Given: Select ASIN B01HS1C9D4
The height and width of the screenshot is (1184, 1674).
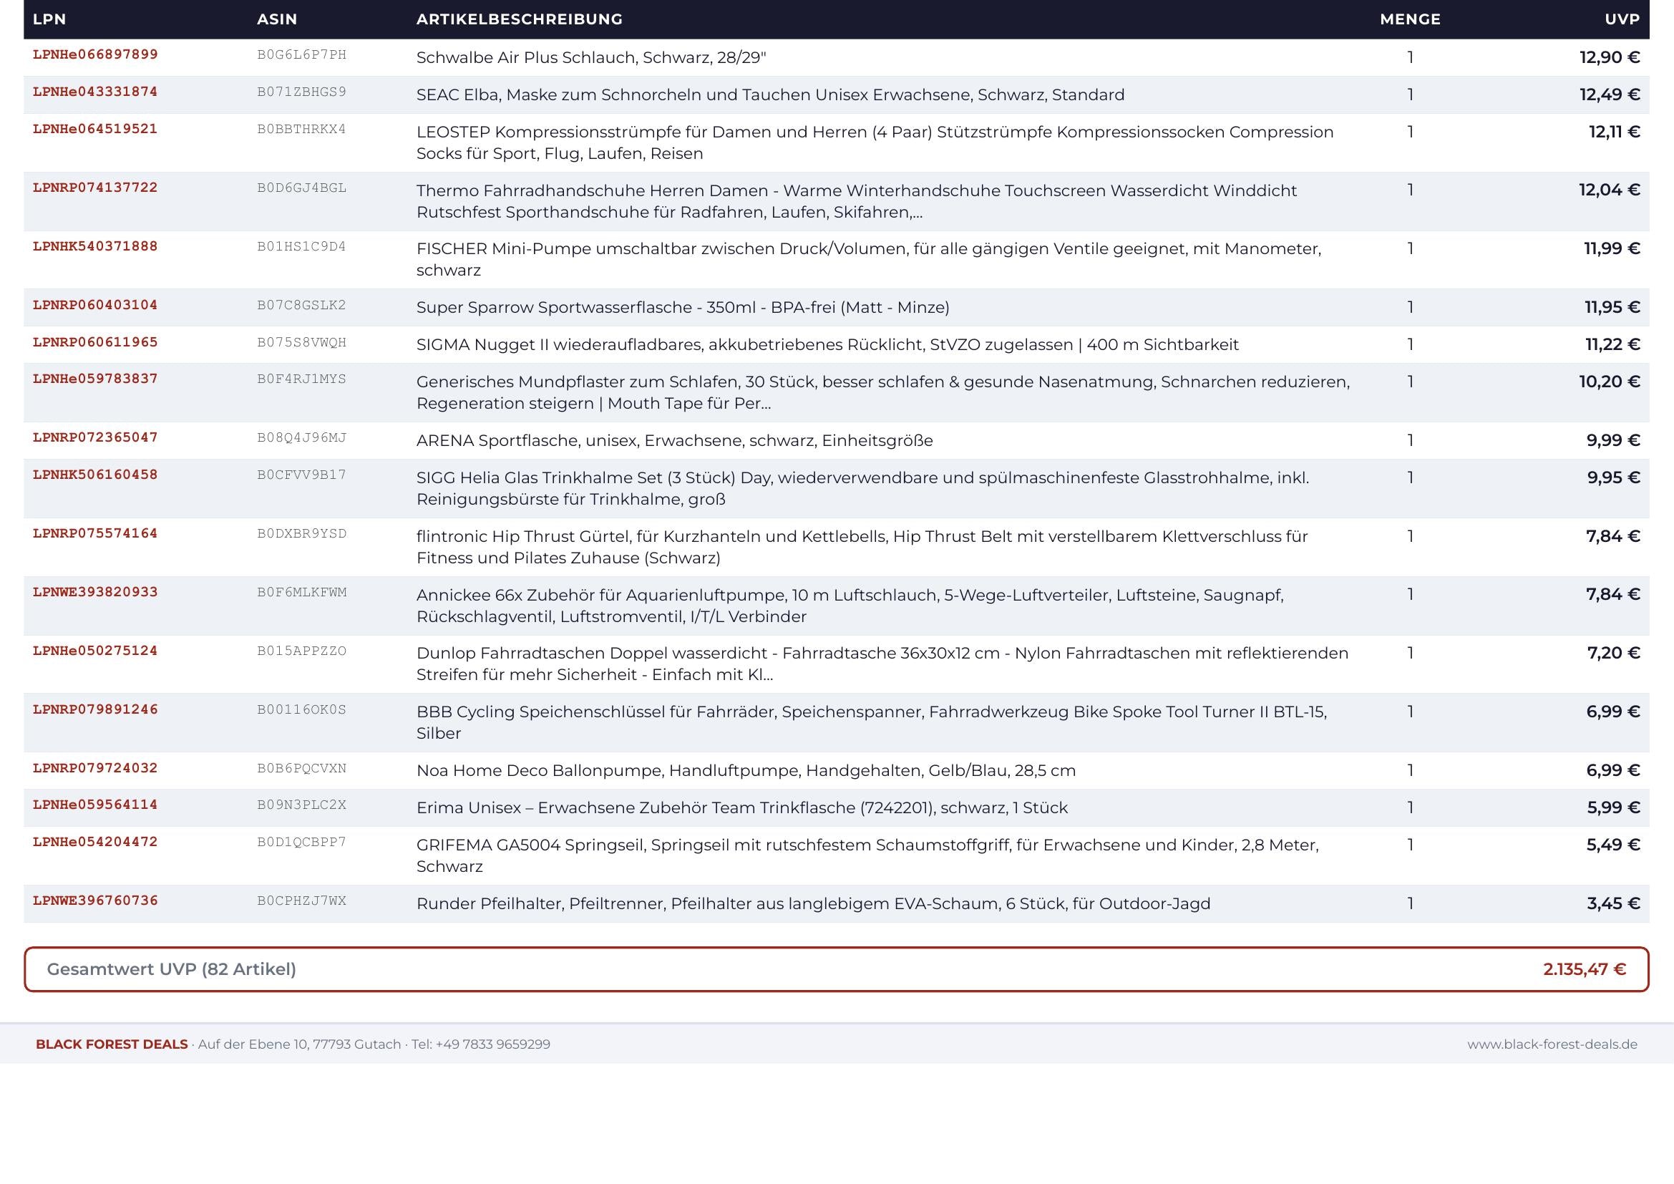Looking at the screenshot, I should [302, 246].
